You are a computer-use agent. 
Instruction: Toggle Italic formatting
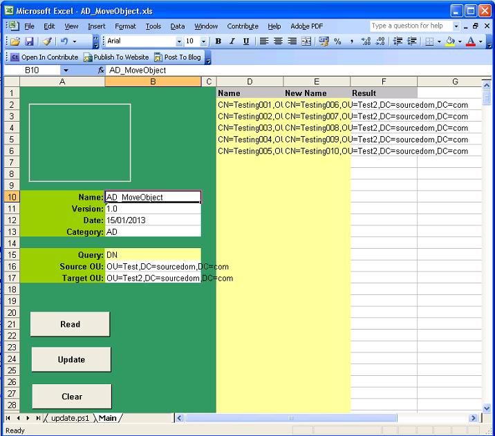point(232,41)
